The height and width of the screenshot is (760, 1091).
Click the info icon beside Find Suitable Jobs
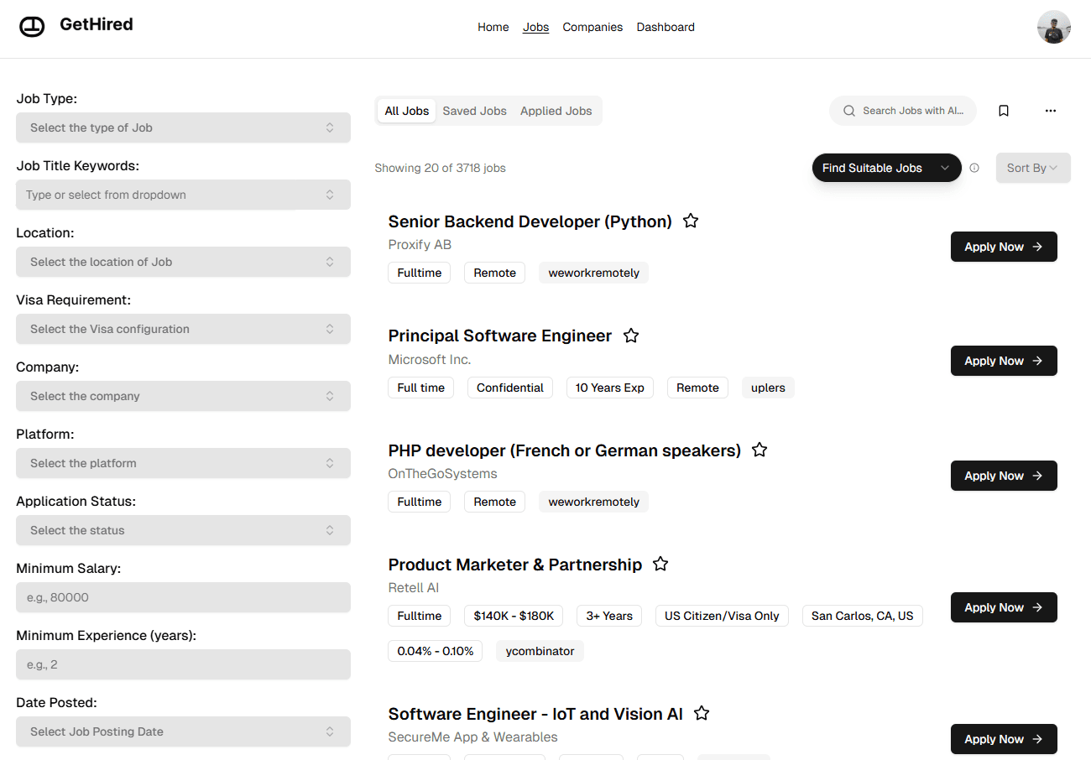[974, 168]
